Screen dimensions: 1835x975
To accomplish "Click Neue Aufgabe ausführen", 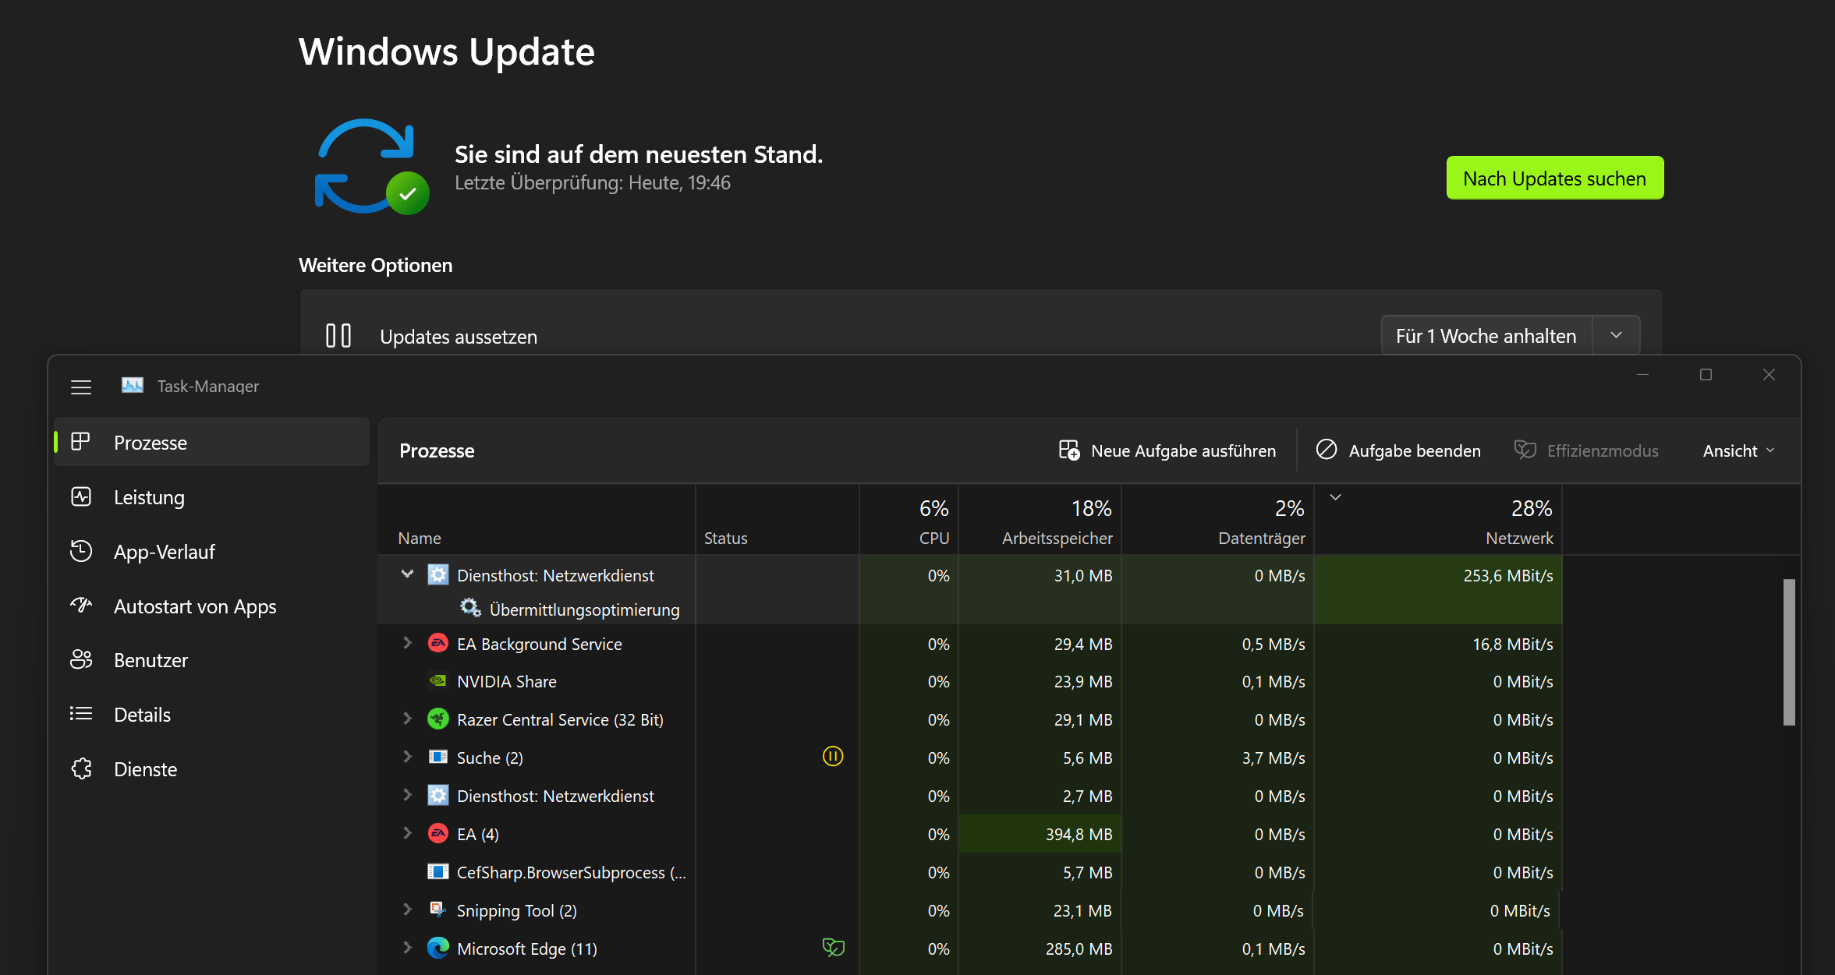I will [1167, 450].
